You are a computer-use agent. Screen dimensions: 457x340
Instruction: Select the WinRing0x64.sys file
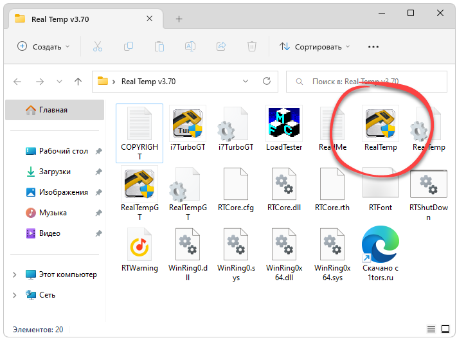click(x=332, y=255)
